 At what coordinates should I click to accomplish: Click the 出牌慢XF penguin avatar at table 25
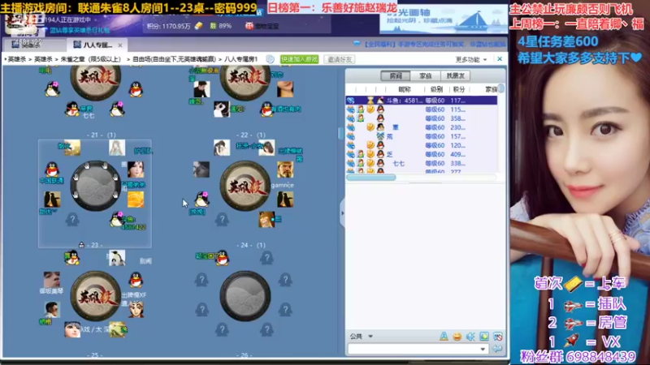[x=136, y=280]
